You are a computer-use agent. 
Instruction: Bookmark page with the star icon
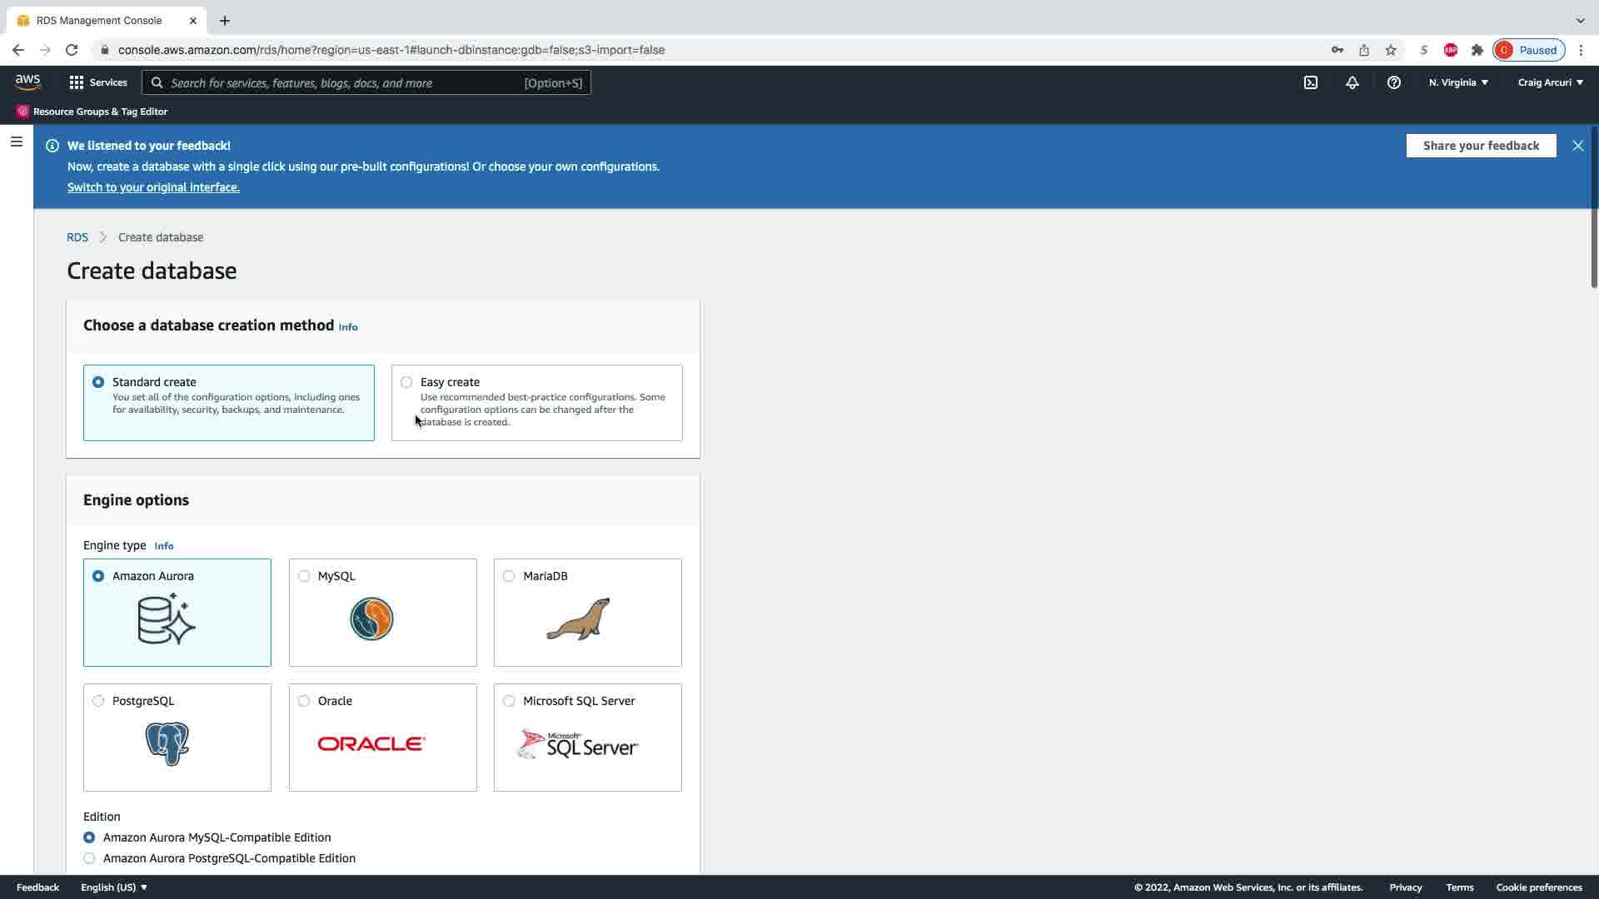pos(1390,50)
